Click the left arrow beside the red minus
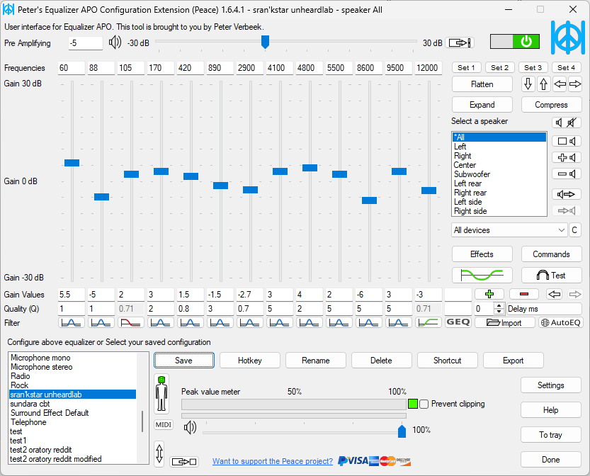590x476 pixels. coord(555,294)
